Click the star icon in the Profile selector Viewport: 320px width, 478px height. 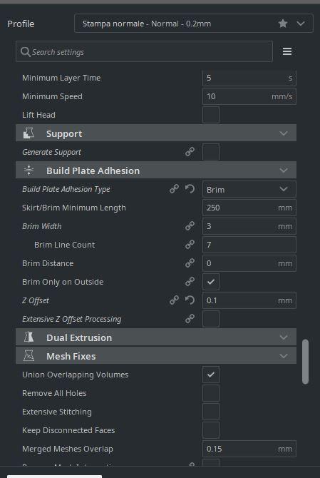(x=283, y=24)
